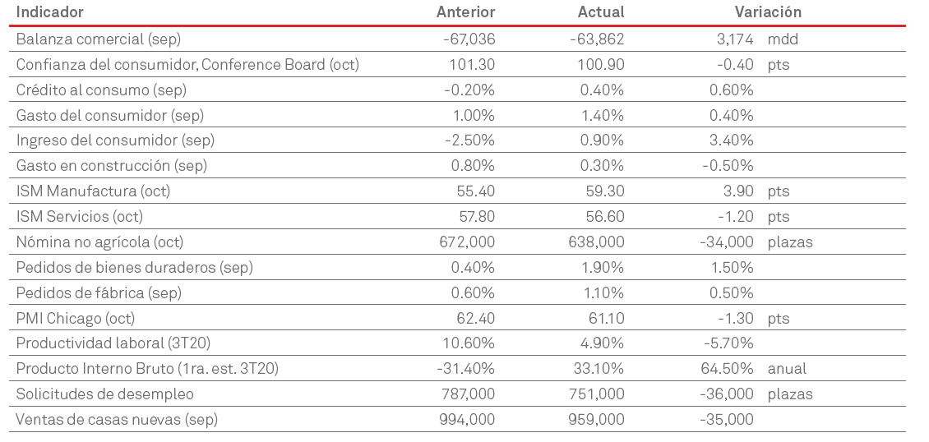Screen dimensions: 929x442
Task: Select the ISM Servicios (oct) row label
Action: [80, 217]
